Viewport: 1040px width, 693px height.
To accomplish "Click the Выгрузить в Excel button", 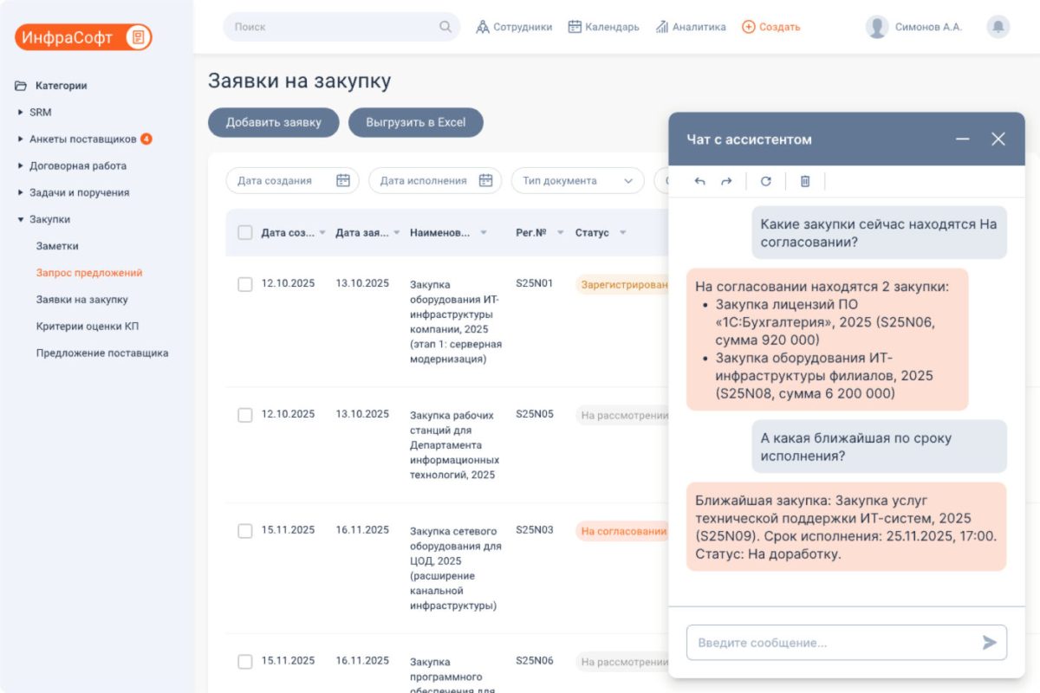I will click(415, 122).
